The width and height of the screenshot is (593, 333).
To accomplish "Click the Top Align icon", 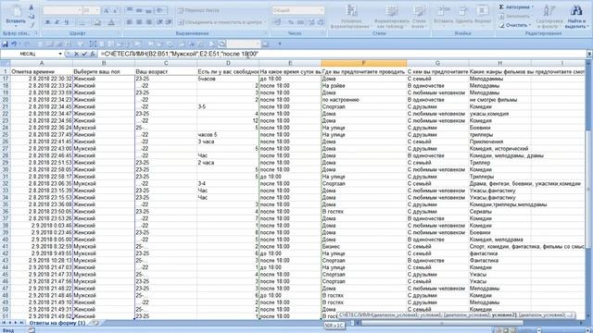I will coord(130,10).
